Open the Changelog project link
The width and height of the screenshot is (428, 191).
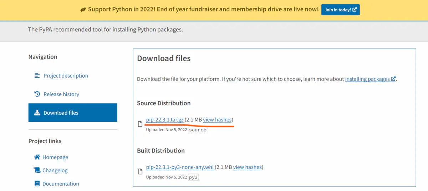click(55, 170)
